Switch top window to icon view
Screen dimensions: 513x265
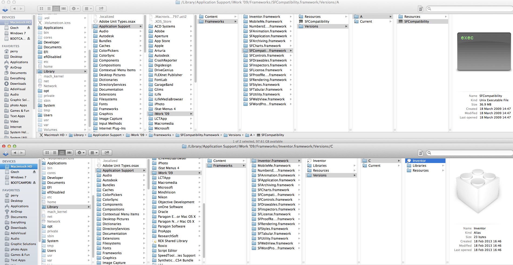(41, 9)
